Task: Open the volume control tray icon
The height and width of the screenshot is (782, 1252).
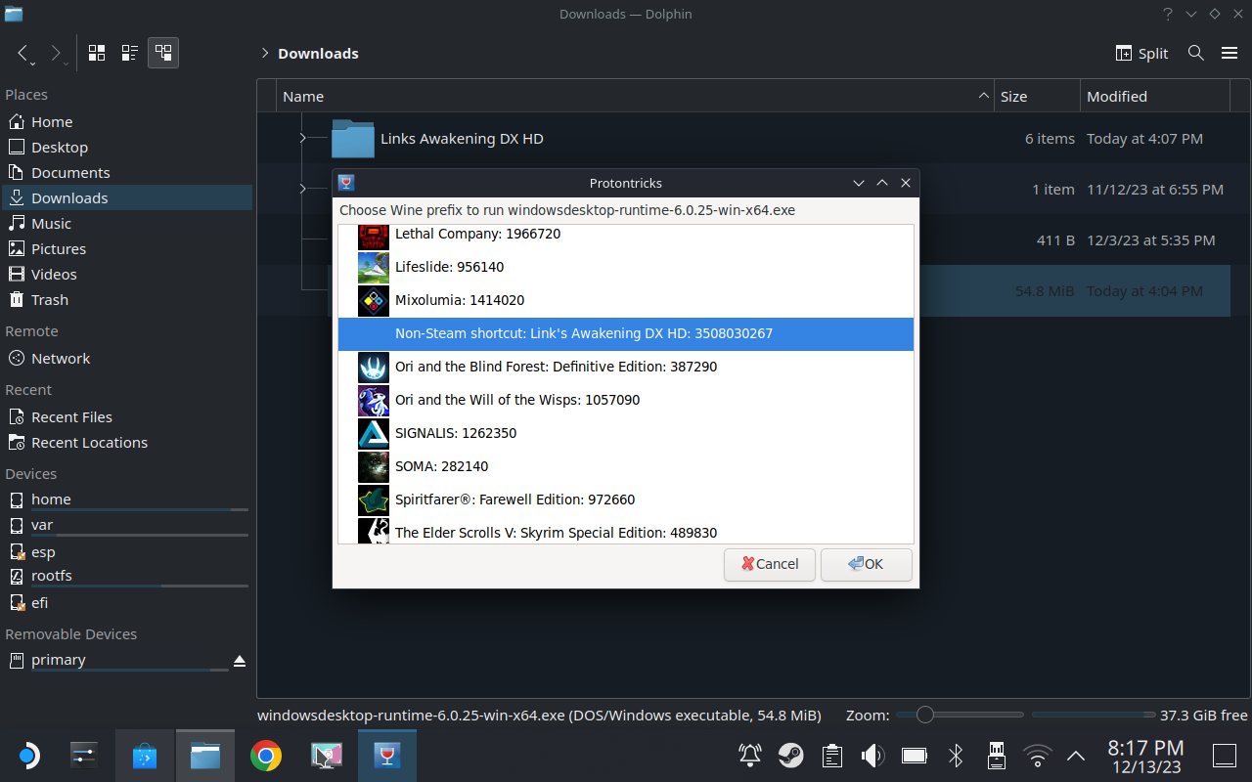Action: [872, 756]
